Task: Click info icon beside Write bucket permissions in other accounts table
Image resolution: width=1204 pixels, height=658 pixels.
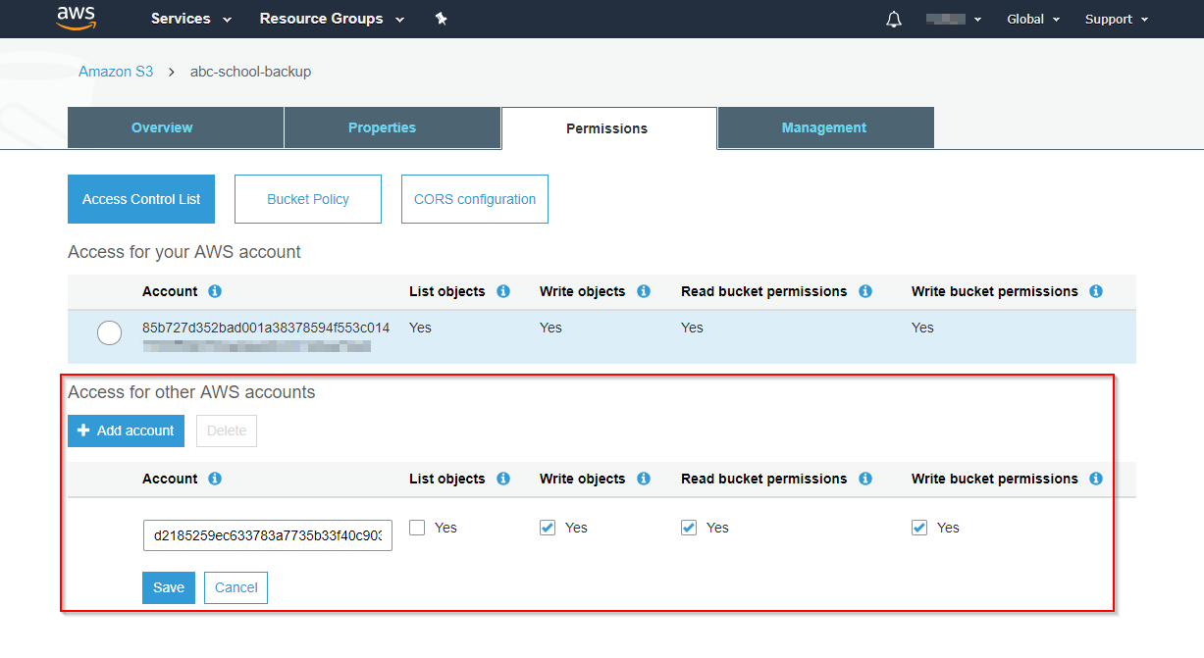Action: click(x=1096, y=479)
